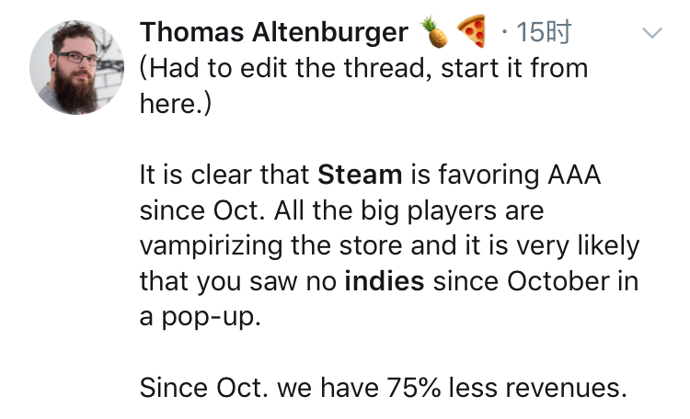Click the word "vampirizing"
Viewport: 690px width, 419px height.
point(211,246)
